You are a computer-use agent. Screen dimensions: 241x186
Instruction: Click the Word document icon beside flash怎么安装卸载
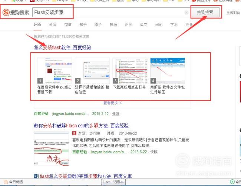pos(36,176)
